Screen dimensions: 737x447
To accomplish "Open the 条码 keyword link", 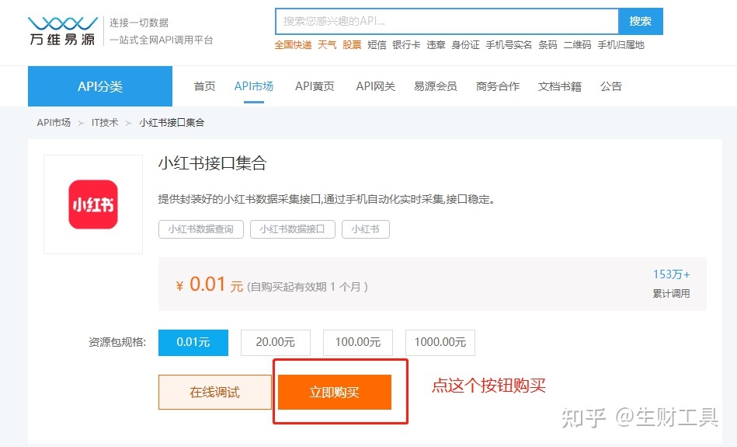I will click(548, 45).
